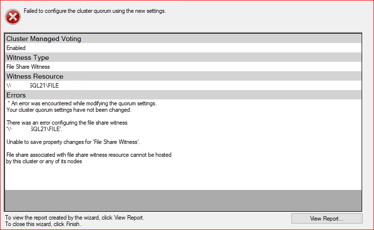Click the 'Unable to save property changes' line
This screenshot has height=230, width=374.
[73, 142]
